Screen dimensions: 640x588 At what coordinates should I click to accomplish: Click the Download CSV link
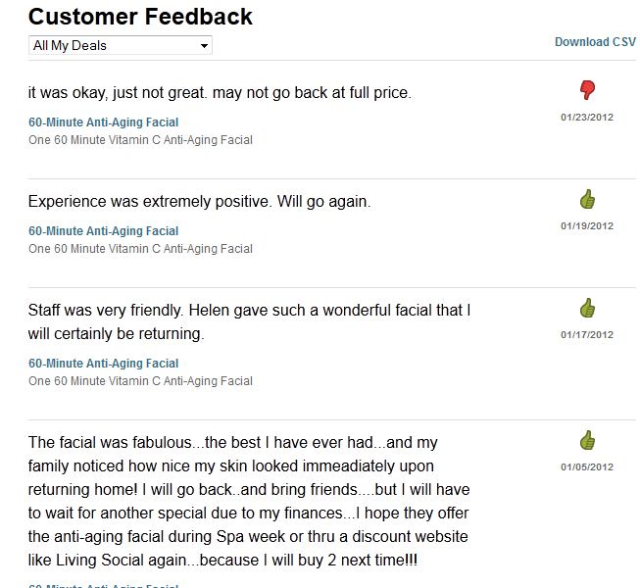[595, 42]
